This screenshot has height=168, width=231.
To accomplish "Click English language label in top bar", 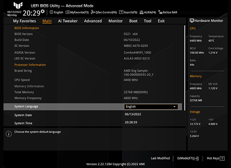I will click(x=58, y=12).
